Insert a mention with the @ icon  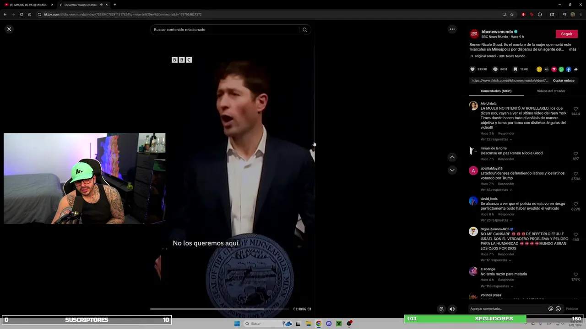(x=551, y=309)
